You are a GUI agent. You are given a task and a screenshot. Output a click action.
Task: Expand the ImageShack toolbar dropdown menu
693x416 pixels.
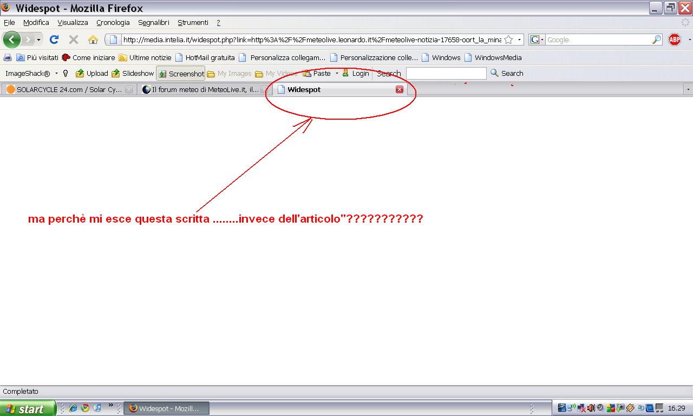click(x=56, y=74)
